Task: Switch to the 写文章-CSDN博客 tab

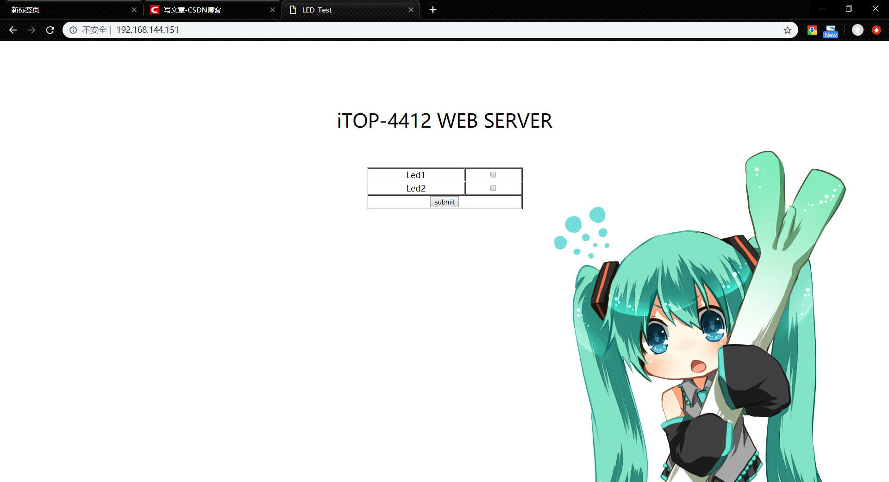Action: point(212,10)
